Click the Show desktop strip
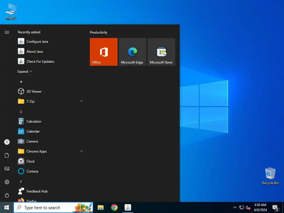Screen dimensions: 284x213 pos(283,207)
